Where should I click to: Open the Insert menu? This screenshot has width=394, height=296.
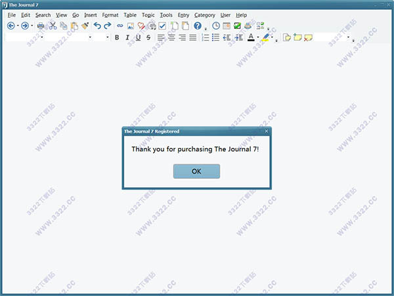pyautogui.click(x=91, y=15)
